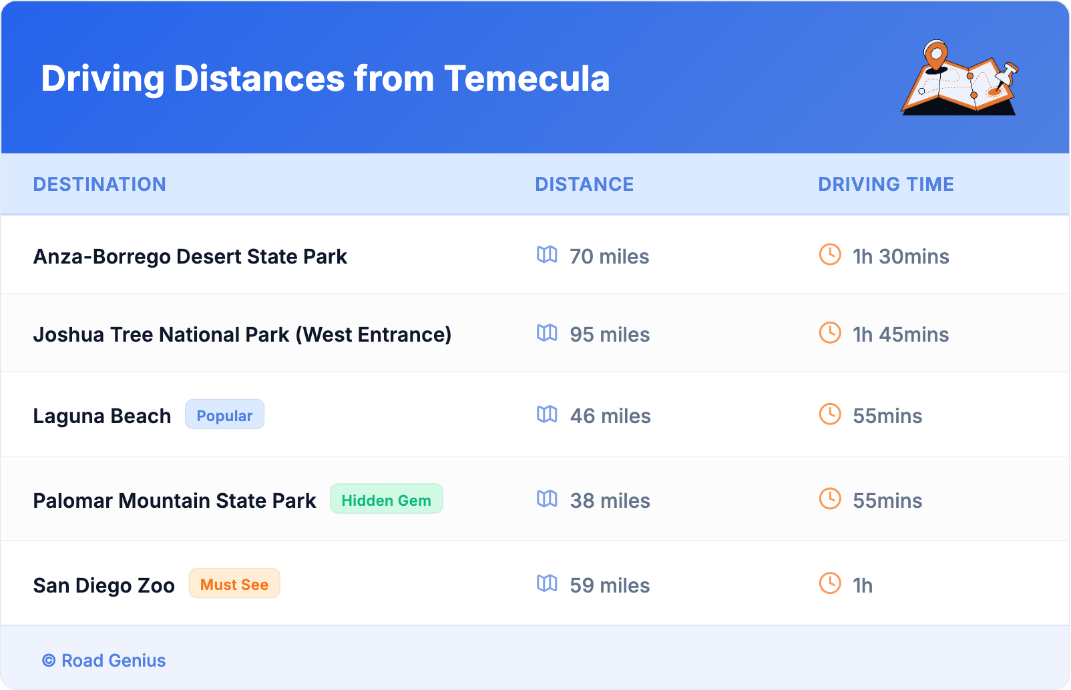Open the Road Genius copyright link

(x=104, y=660)
